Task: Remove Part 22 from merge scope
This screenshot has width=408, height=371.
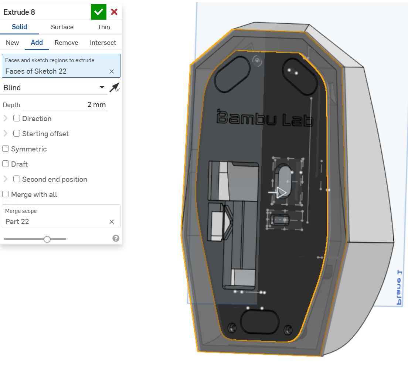Action: pyautogui.click(x=112, y=222)
